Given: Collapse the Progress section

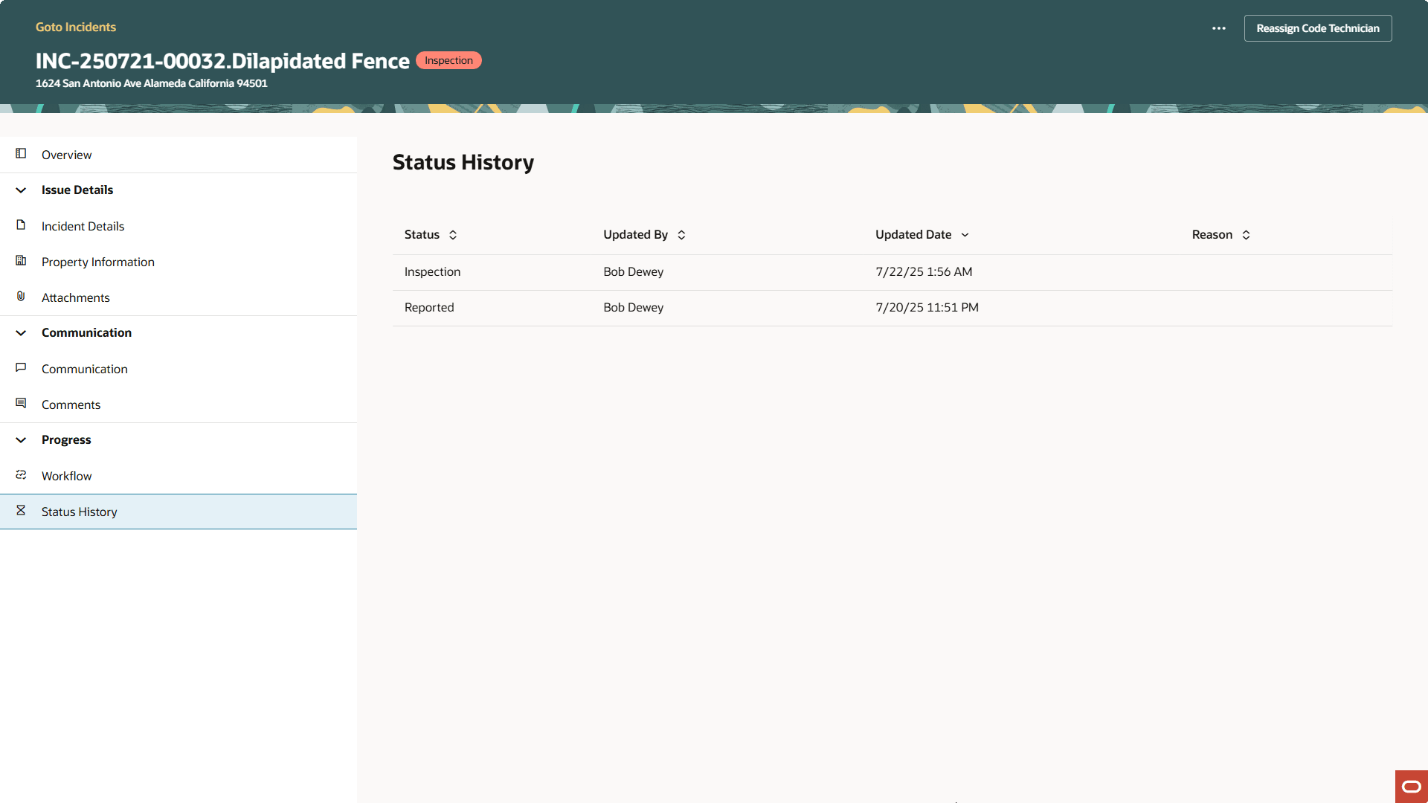Looking at the screenshot, I should click(x=21, y=440).
